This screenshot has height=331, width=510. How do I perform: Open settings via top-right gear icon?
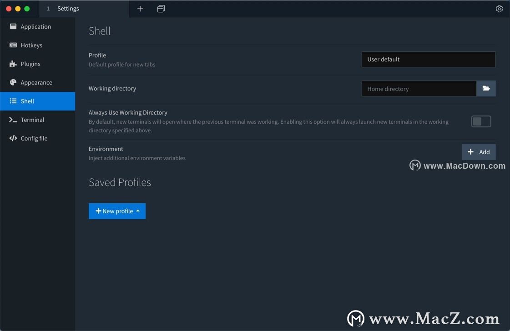[x=499, y=9]
